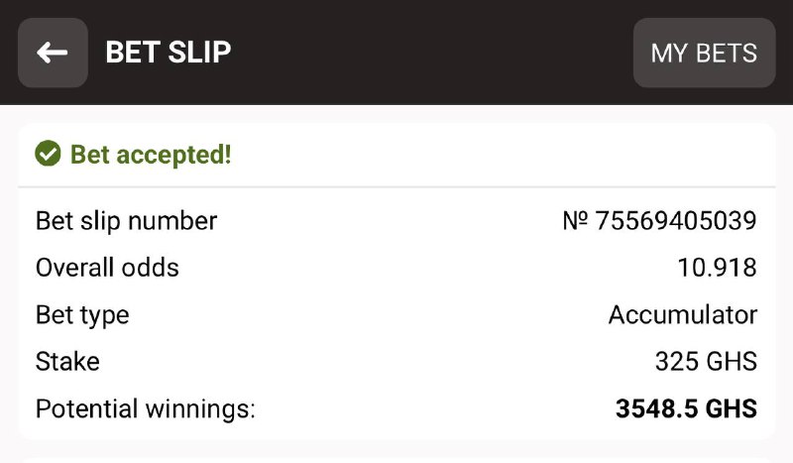
Task: Click the "Bet type" label
Action: pyautogui.click(x=82, y=315)
